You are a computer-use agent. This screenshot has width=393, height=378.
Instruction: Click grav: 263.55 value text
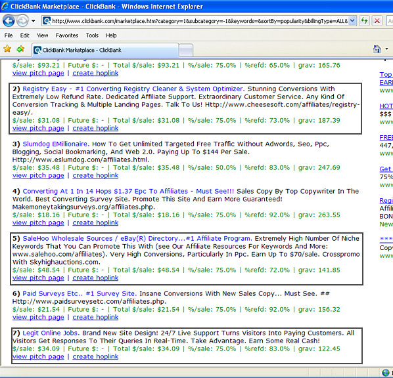(x=319, y=215)
